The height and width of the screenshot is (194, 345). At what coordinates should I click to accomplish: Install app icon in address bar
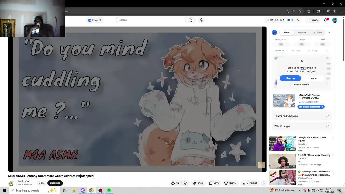(x=288, y=11)
